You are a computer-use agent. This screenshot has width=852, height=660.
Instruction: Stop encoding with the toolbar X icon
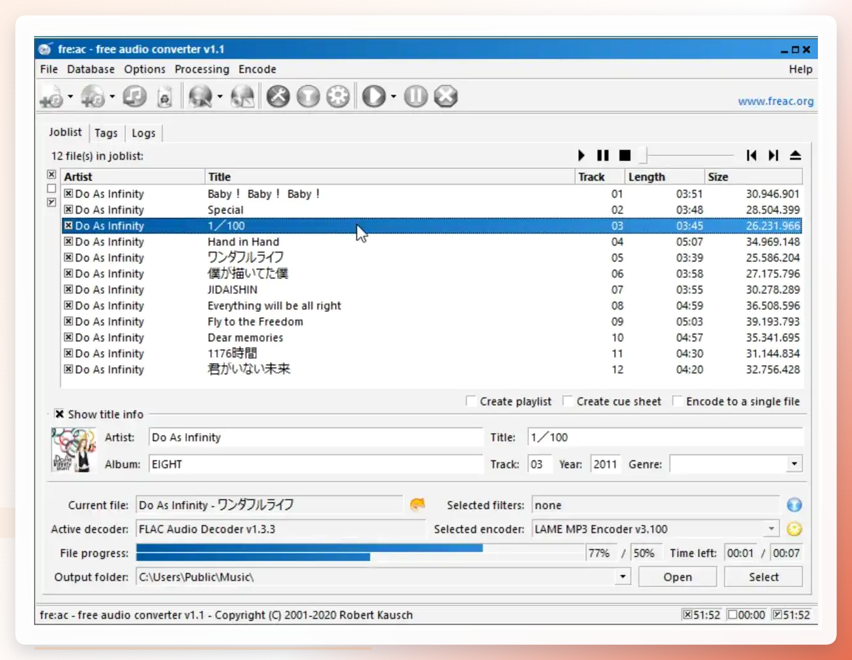[446, 97]
